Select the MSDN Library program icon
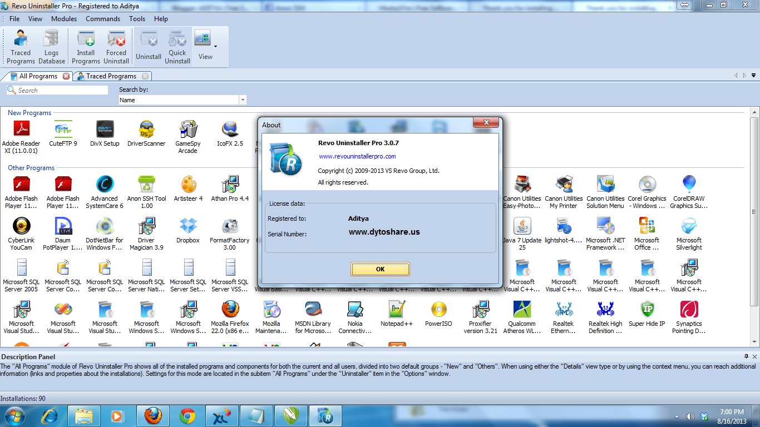Viewport: 760px width, 427px height. 313,317
